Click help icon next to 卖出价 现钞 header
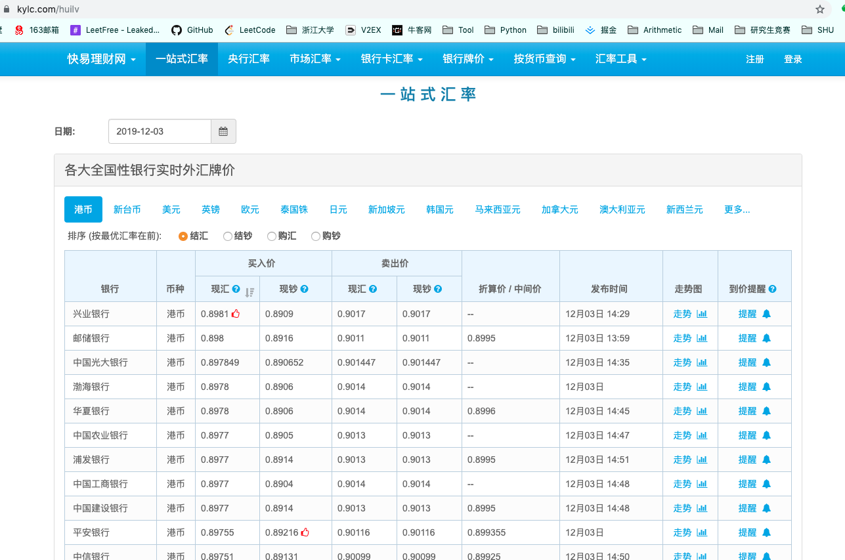This screenshot has height=560, width=845. (438, 289)
